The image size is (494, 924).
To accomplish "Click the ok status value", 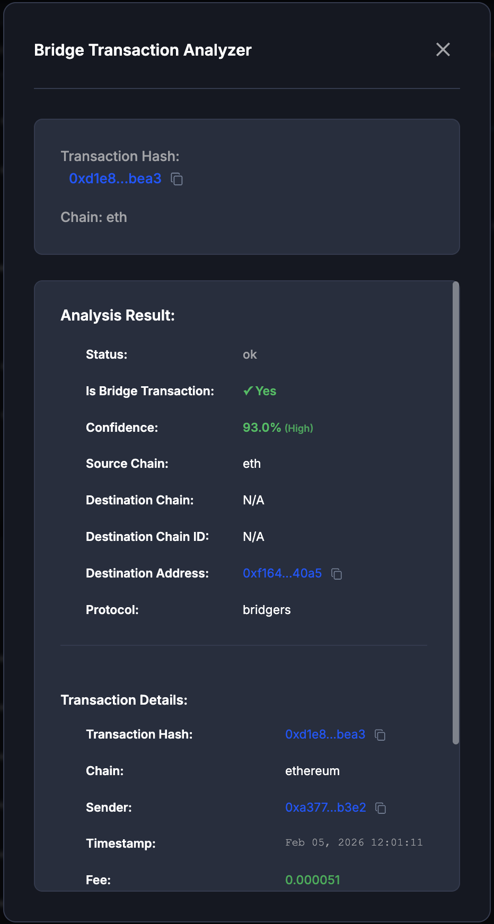I will [250, 354].
